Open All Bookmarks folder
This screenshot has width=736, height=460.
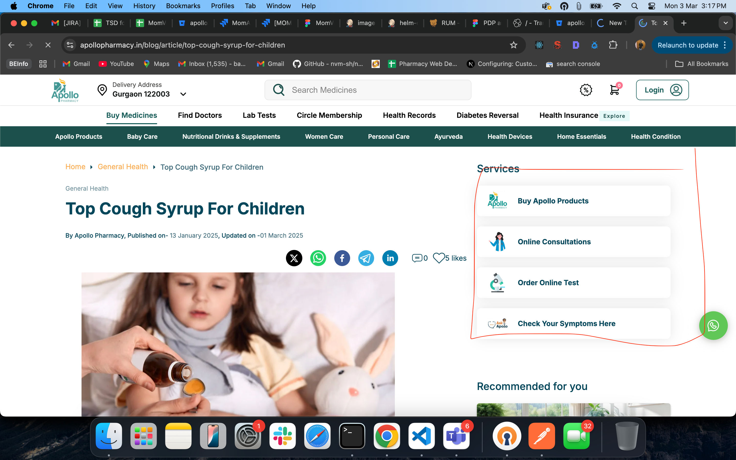point(702,64)
